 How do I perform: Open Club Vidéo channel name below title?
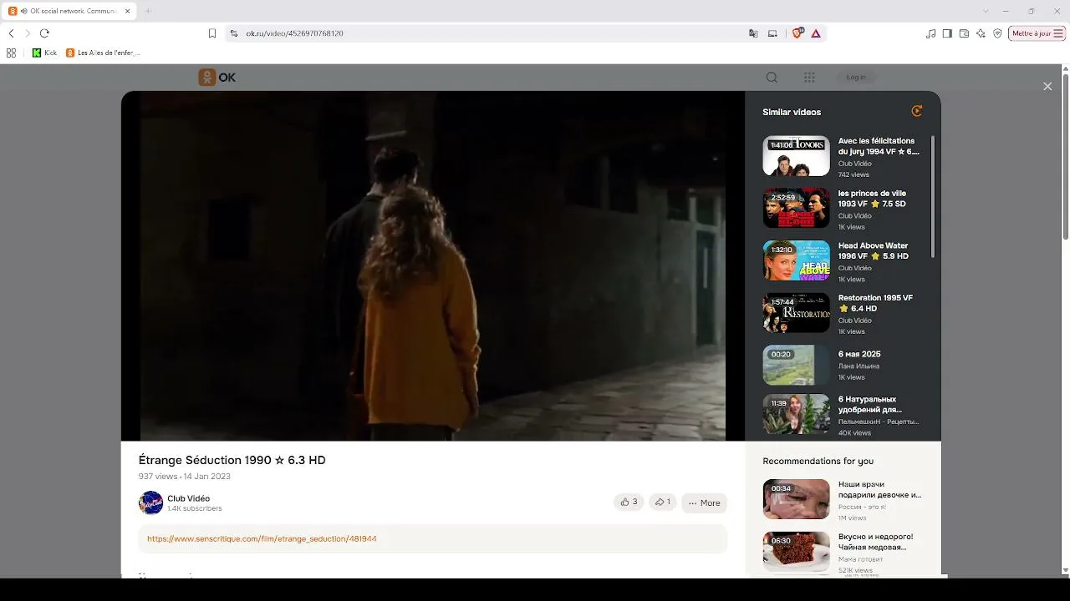[x=188, y=498]
